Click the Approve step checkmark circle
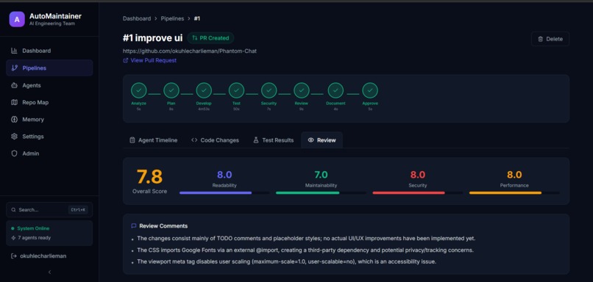This screenshot has height=282, width=593. 370,90
